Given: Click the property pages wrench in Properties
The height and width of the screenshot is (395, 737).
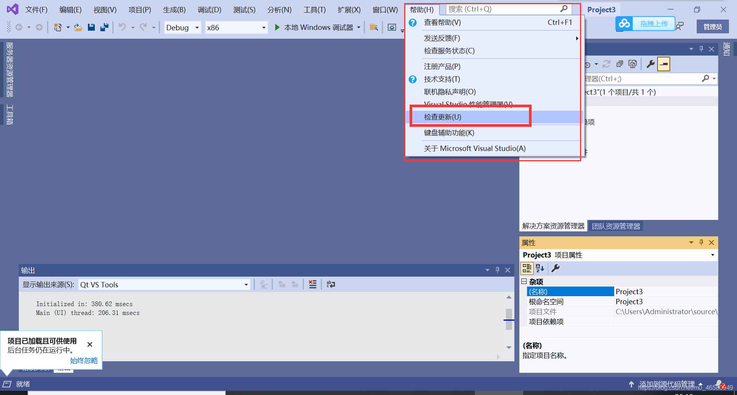Looking at the screenshot, I should click(x=555, y=268).
